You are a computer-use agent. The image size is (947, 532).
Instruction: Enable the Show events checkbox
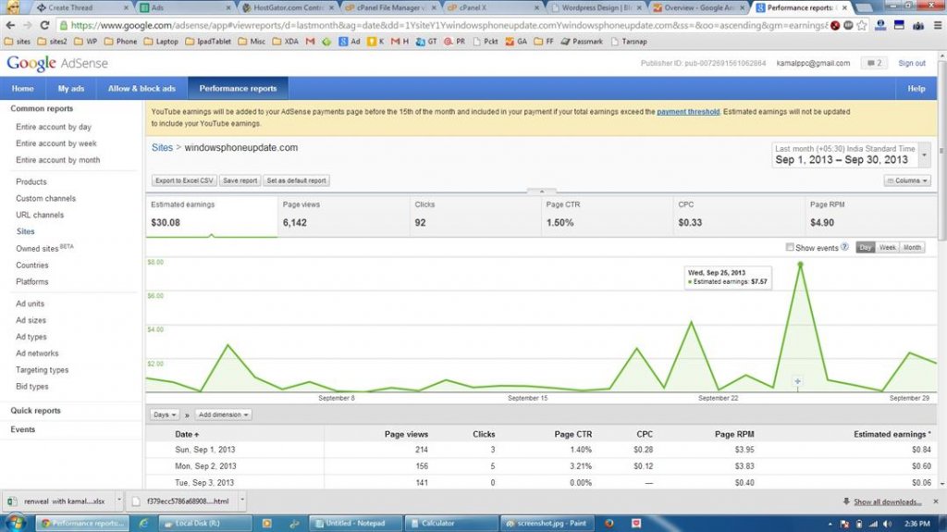coord(789,248)
